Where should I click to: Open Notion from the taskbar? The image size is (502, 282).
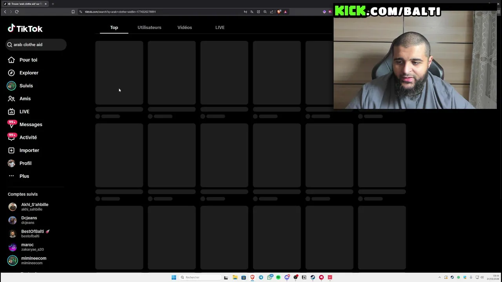pos(304,277)
